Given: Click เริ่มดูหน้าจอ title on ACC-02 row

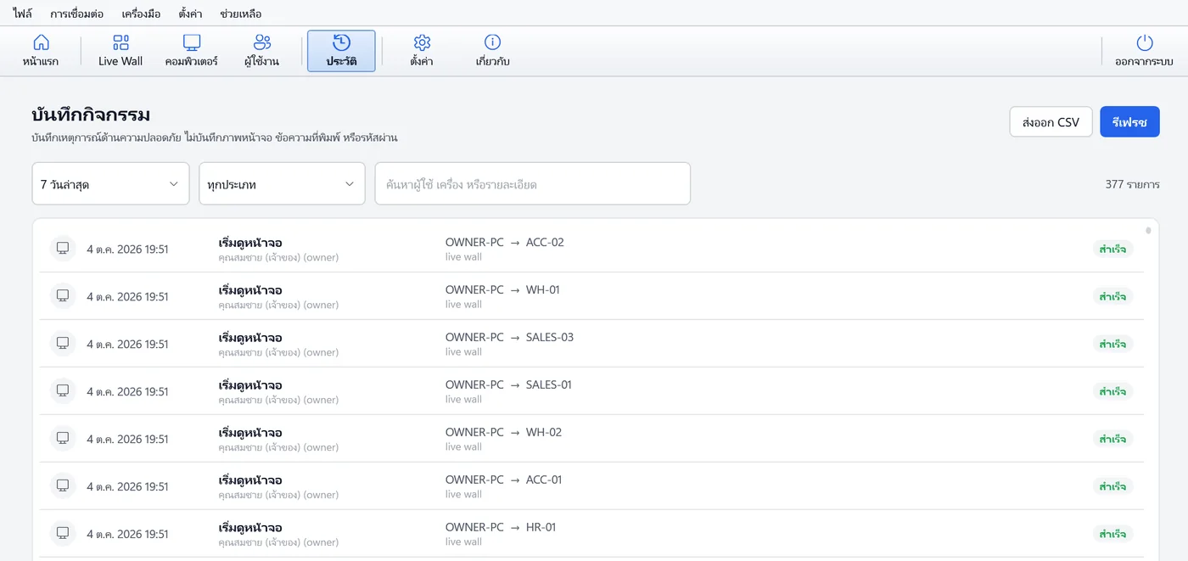Looking at the screenshot, I should 250,243.
